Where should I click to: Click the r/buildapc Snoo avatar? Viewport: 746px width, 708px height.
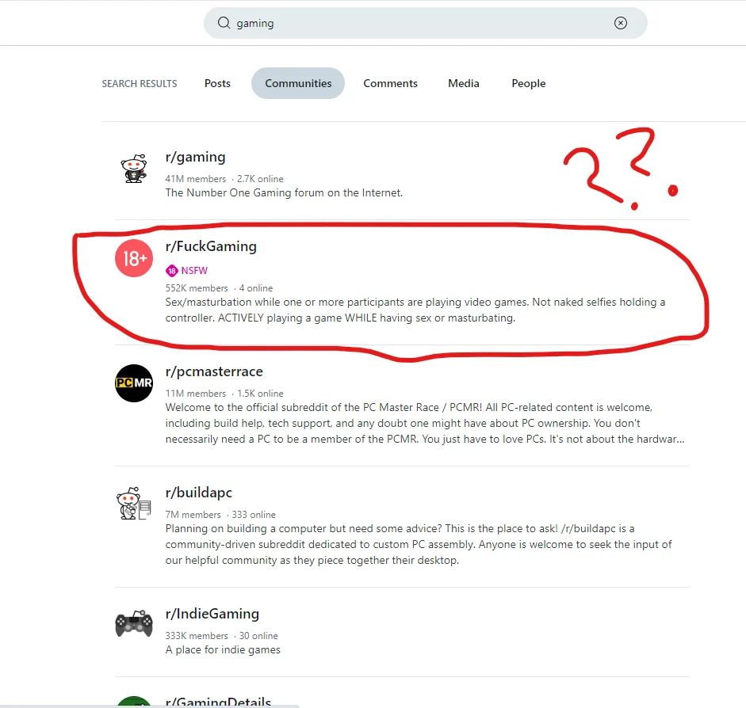click(133, 504)
